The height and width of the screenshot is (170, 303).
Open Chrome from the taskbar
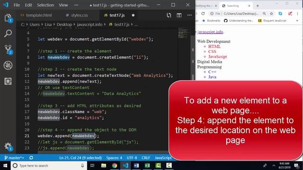tap(115, 166)
